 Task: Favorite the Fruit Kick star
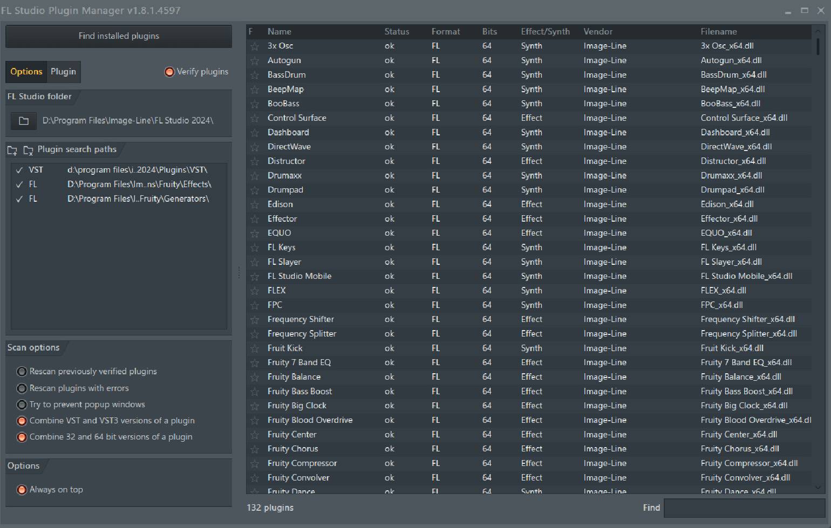point(254,349)
